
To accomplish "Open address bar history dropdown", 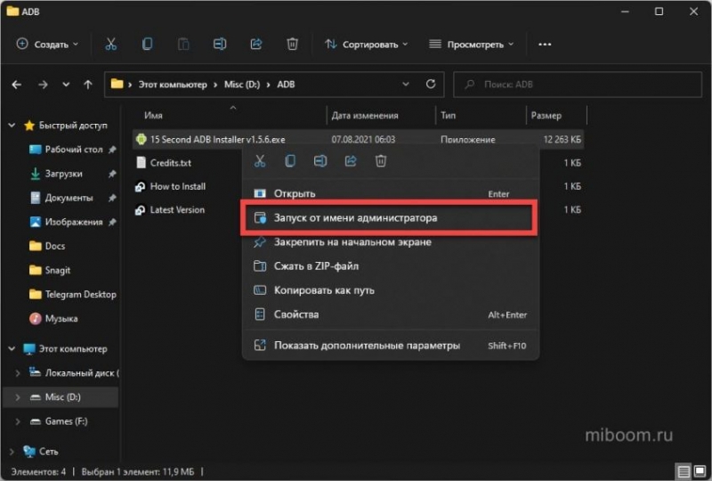I will coord(406,84).
